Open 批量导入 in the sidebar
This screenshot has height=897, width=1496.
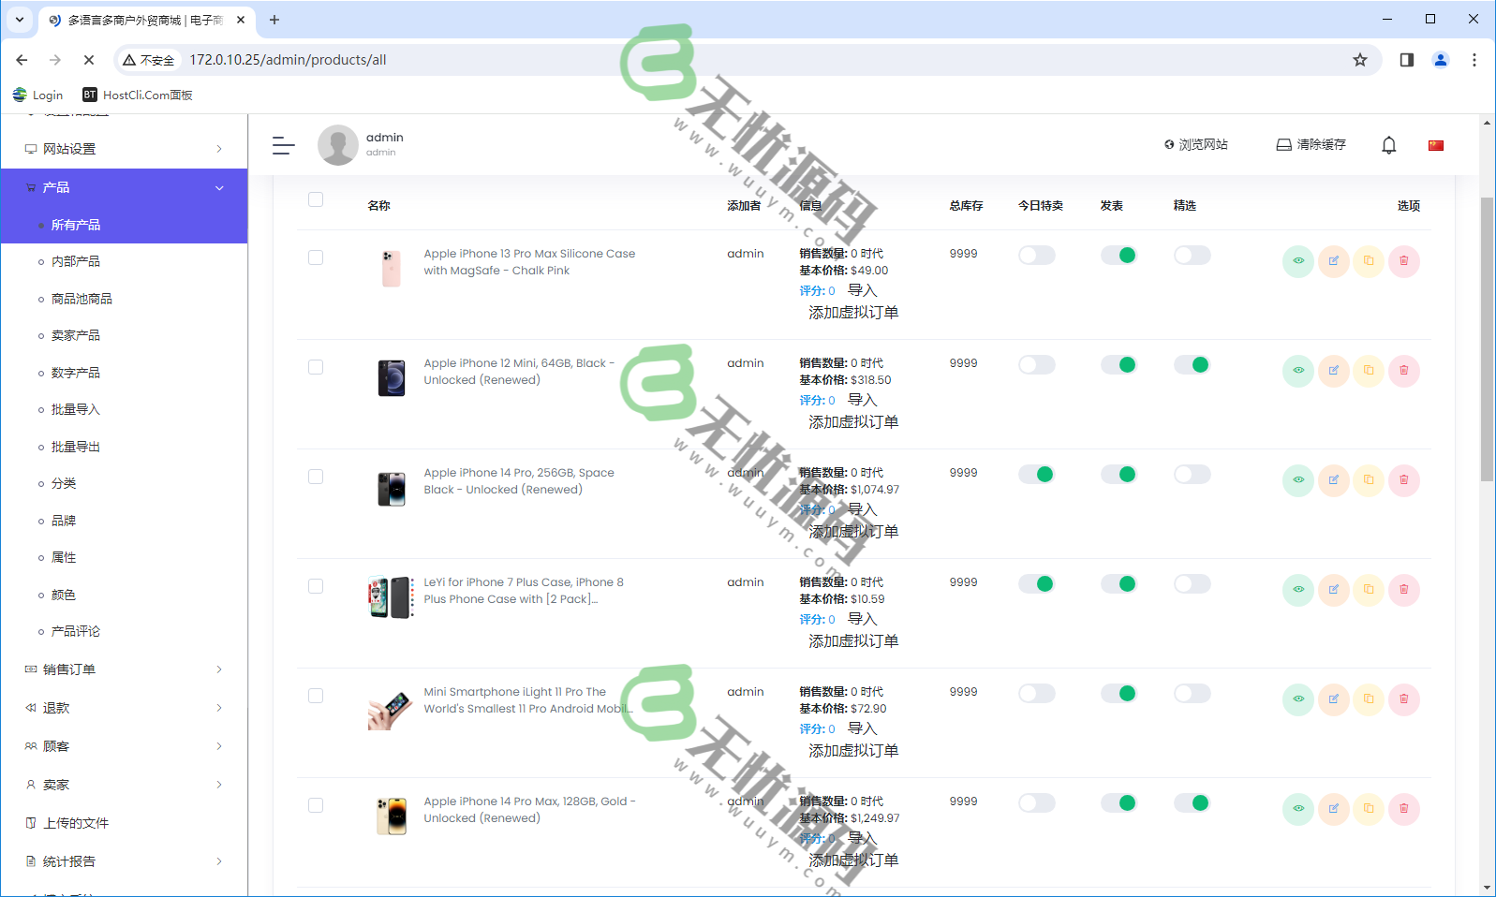pos(75,409)
